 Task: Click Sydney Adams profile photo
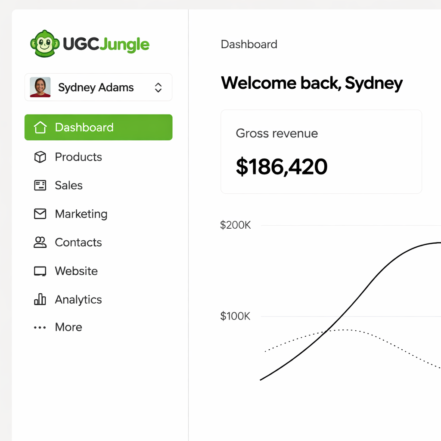pyautogui.click(x=40, y=87)
